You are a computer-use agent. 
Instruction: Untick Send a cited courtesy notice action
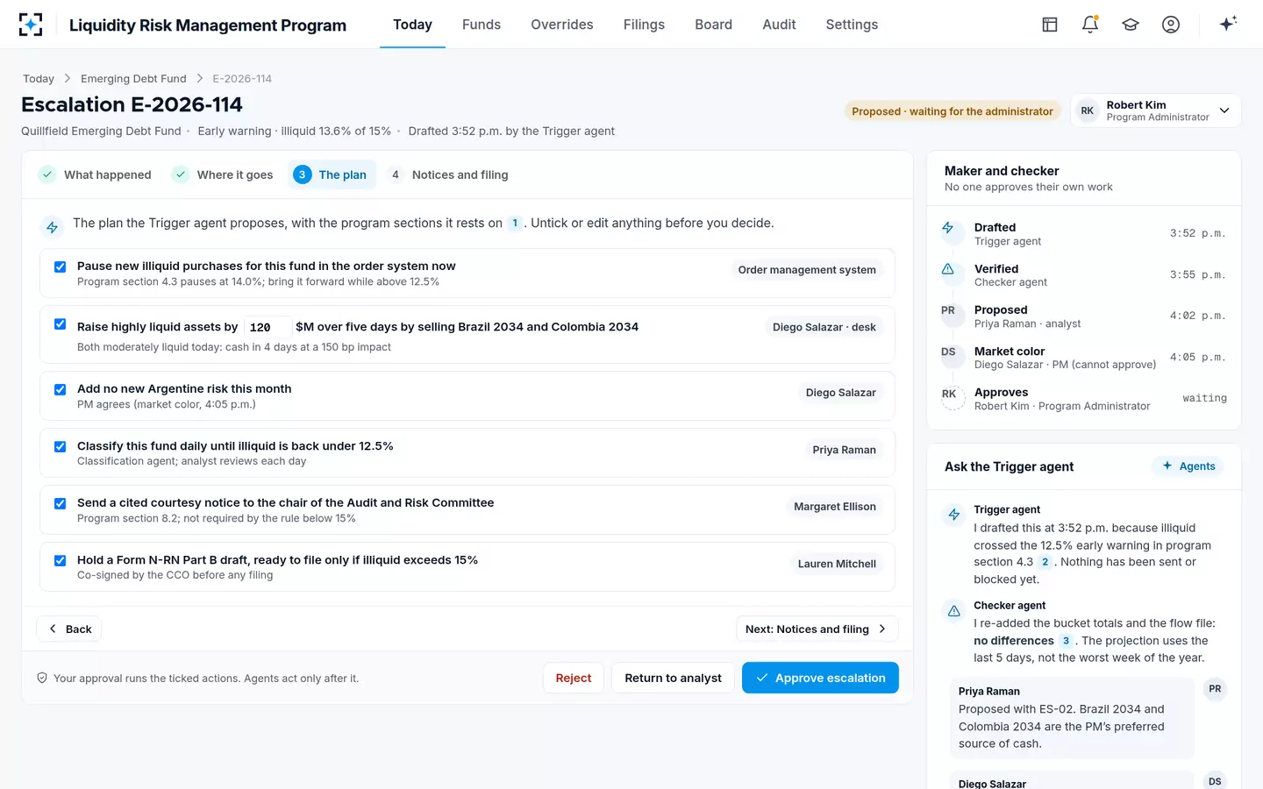(x=61, y=503)
